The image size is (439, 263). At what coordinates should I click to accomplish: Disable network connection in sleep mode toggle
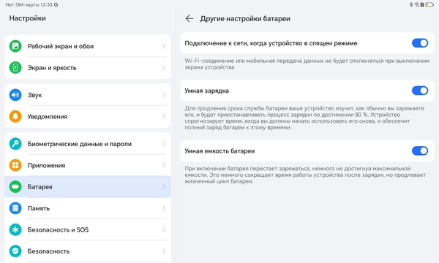point(420,43)
